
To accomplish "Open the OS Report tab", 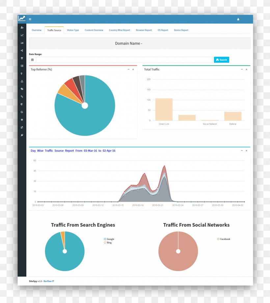I will (163, 30).
